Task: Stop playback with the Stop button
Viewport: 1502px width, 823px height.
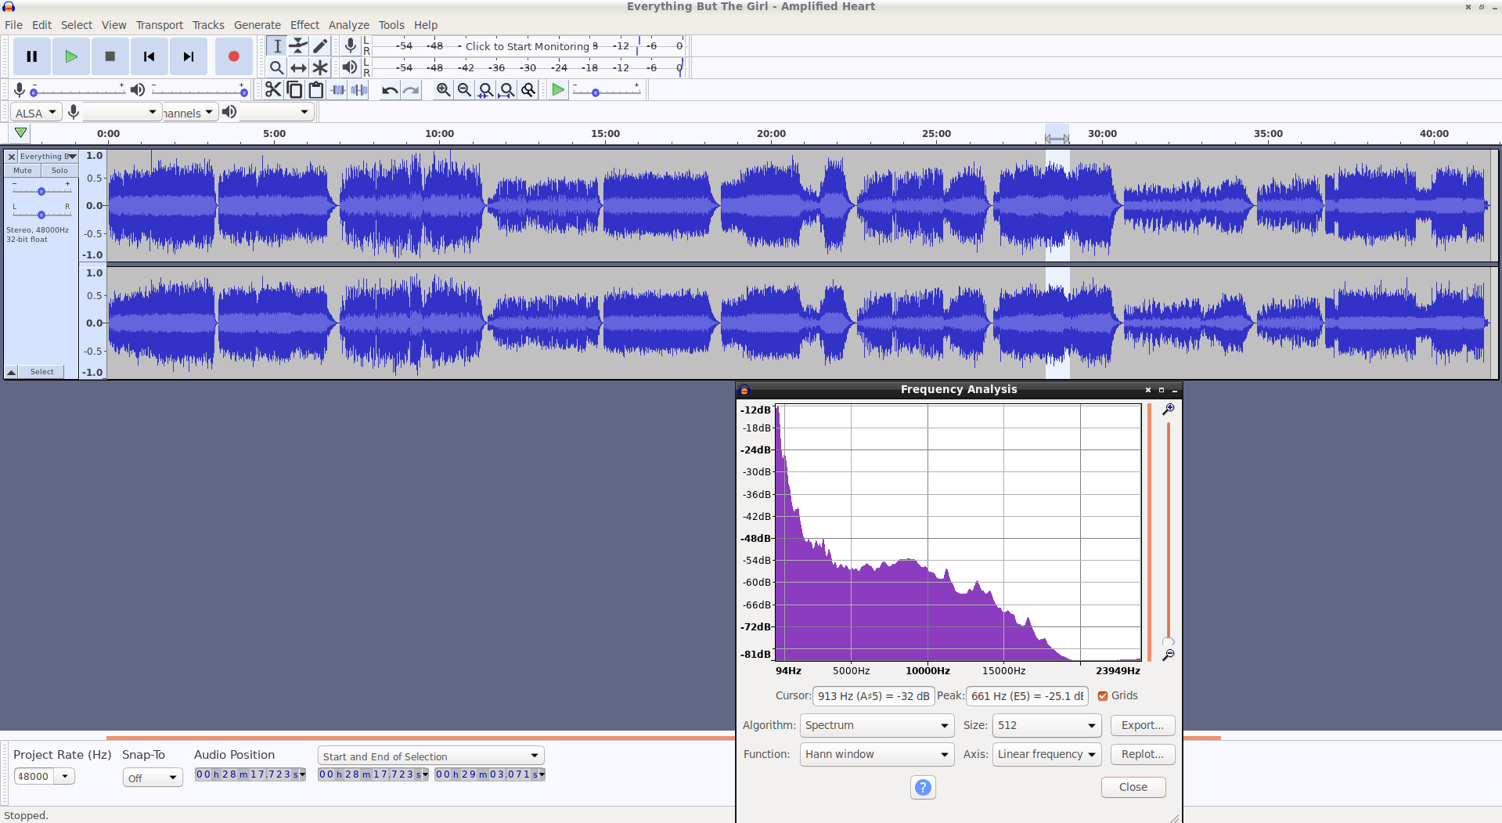Action: coord(110,56)
